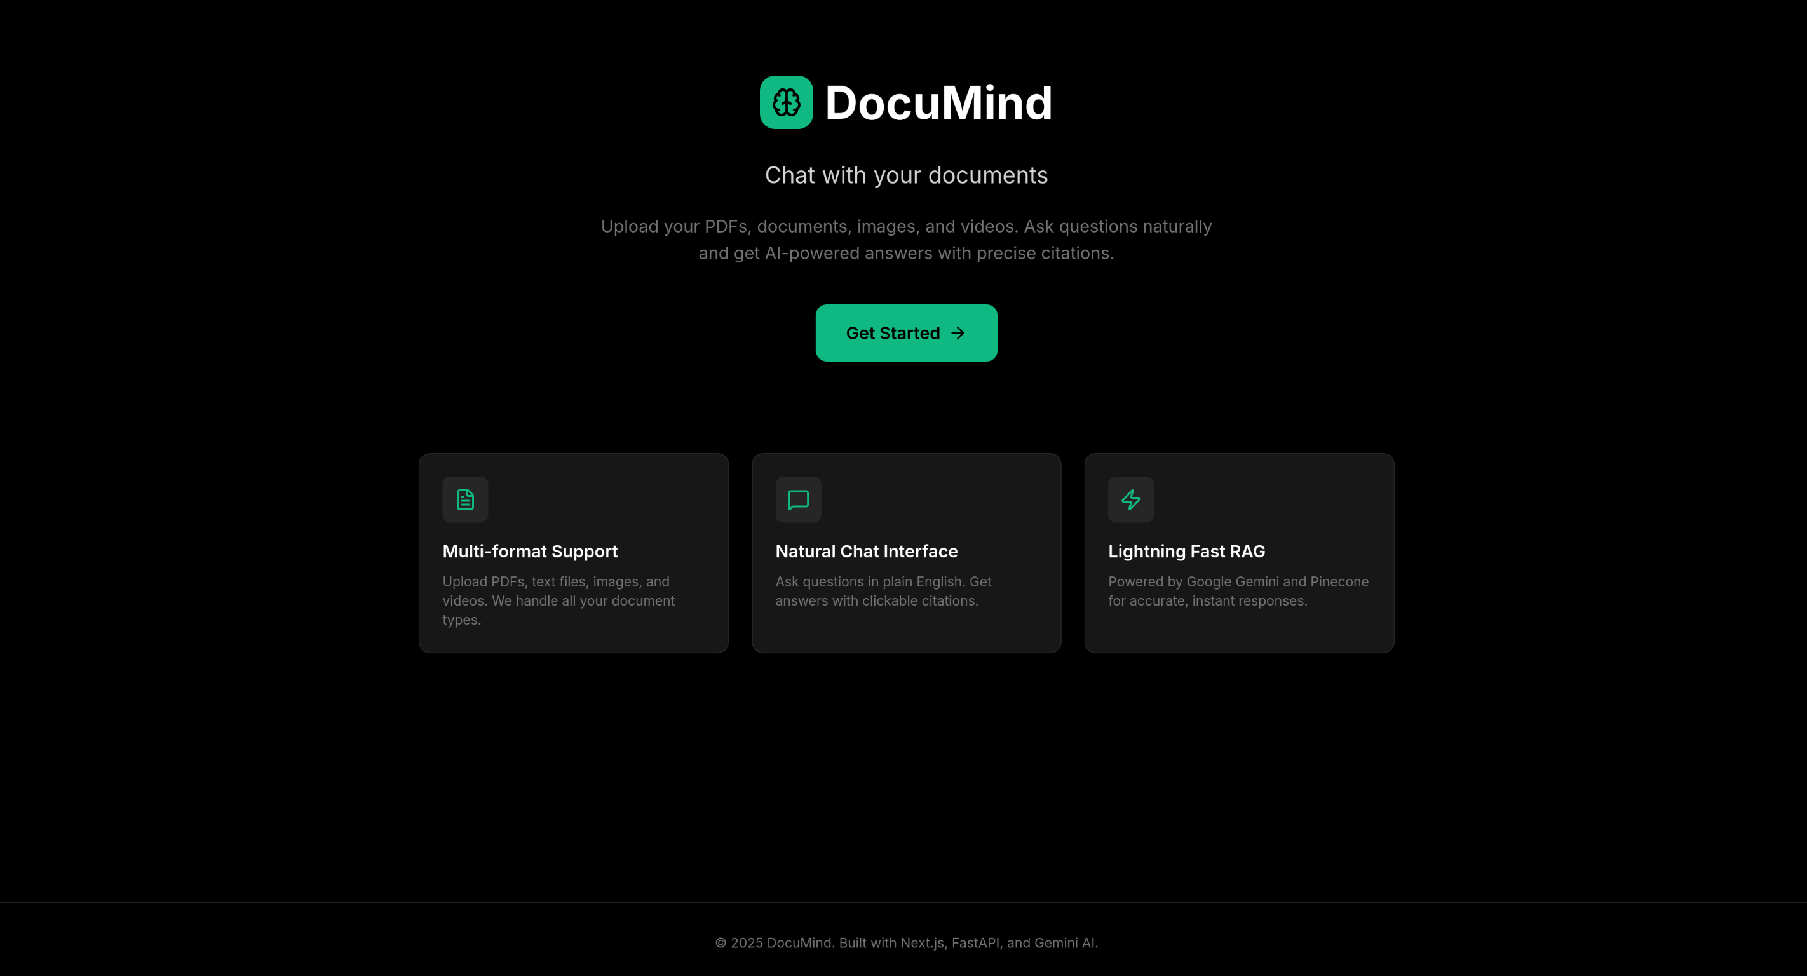Click the lightning bolt icon

point(1130,499)
